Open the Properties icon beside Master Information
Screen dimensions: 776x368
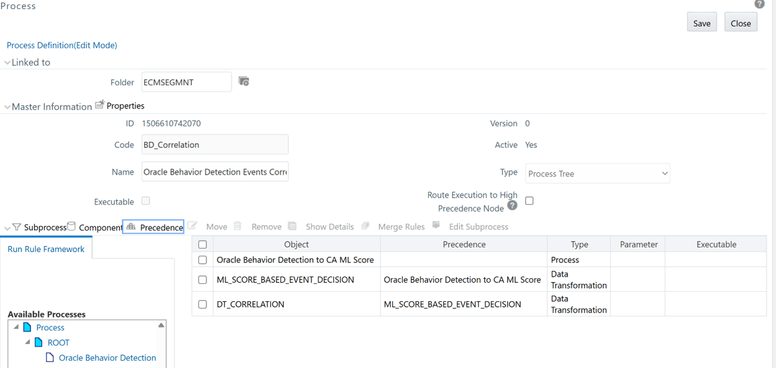coord(100,105)
